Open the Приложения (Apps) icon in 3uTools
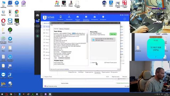The height and width of the screenshot is (96, 170). 69,17
